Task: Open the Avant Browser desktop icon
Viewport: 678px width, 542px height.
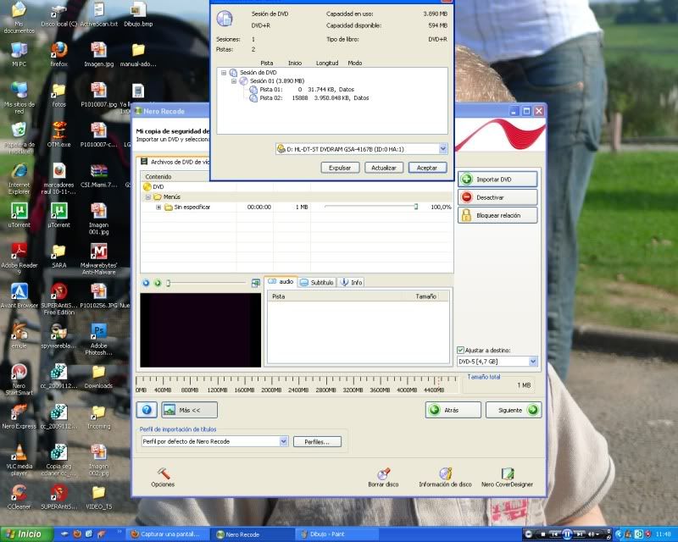Action: click(x=19, y=296)
